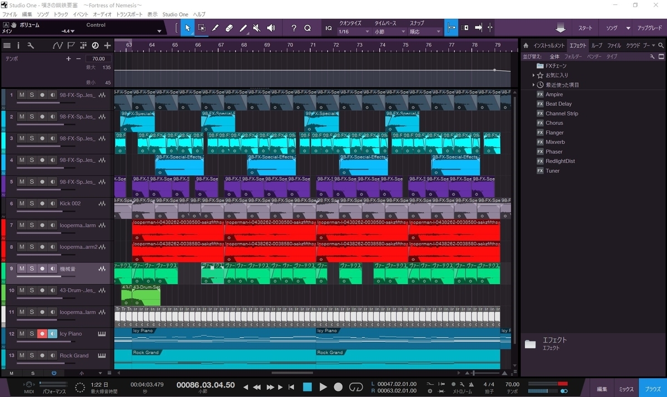Click the Q quantize button
The image size is (667, 397).
click(x=307, y=28)
